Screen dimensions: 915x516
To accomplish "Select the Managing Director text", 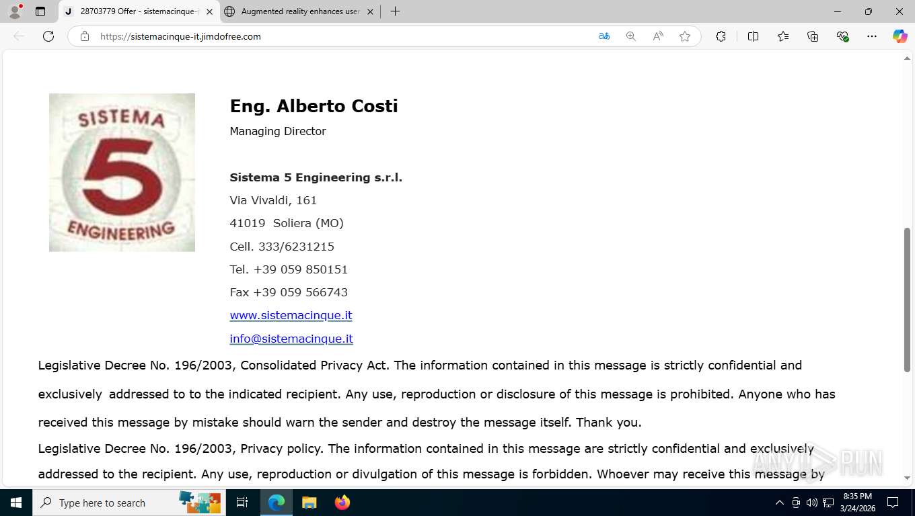I will 278,131.
